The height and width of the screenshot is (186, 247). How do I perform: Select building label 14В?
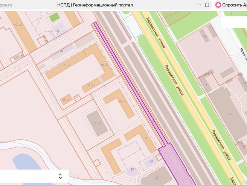pyautogui.click(x=207, y=74)
